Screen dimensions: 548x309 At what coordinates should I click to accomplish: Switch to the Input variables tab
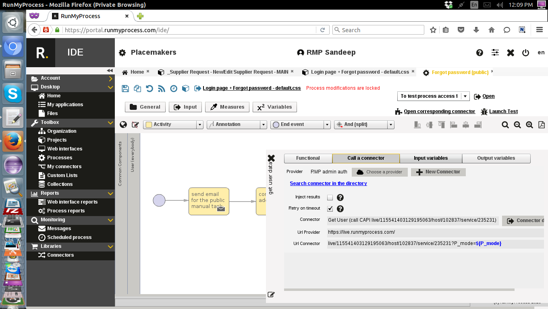pyautogui.click(x=431, y=158)
